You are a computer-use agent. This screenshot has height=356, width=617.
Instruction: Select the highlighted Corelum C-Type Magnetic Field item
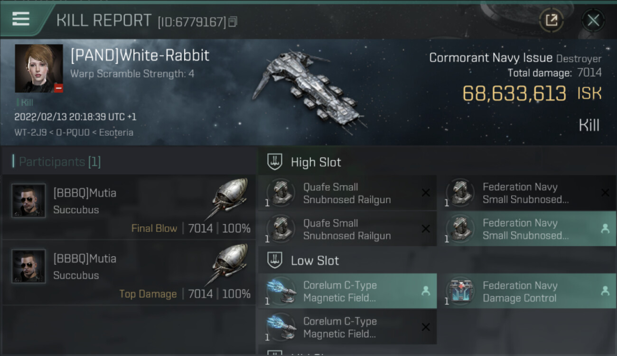[347, 291]
